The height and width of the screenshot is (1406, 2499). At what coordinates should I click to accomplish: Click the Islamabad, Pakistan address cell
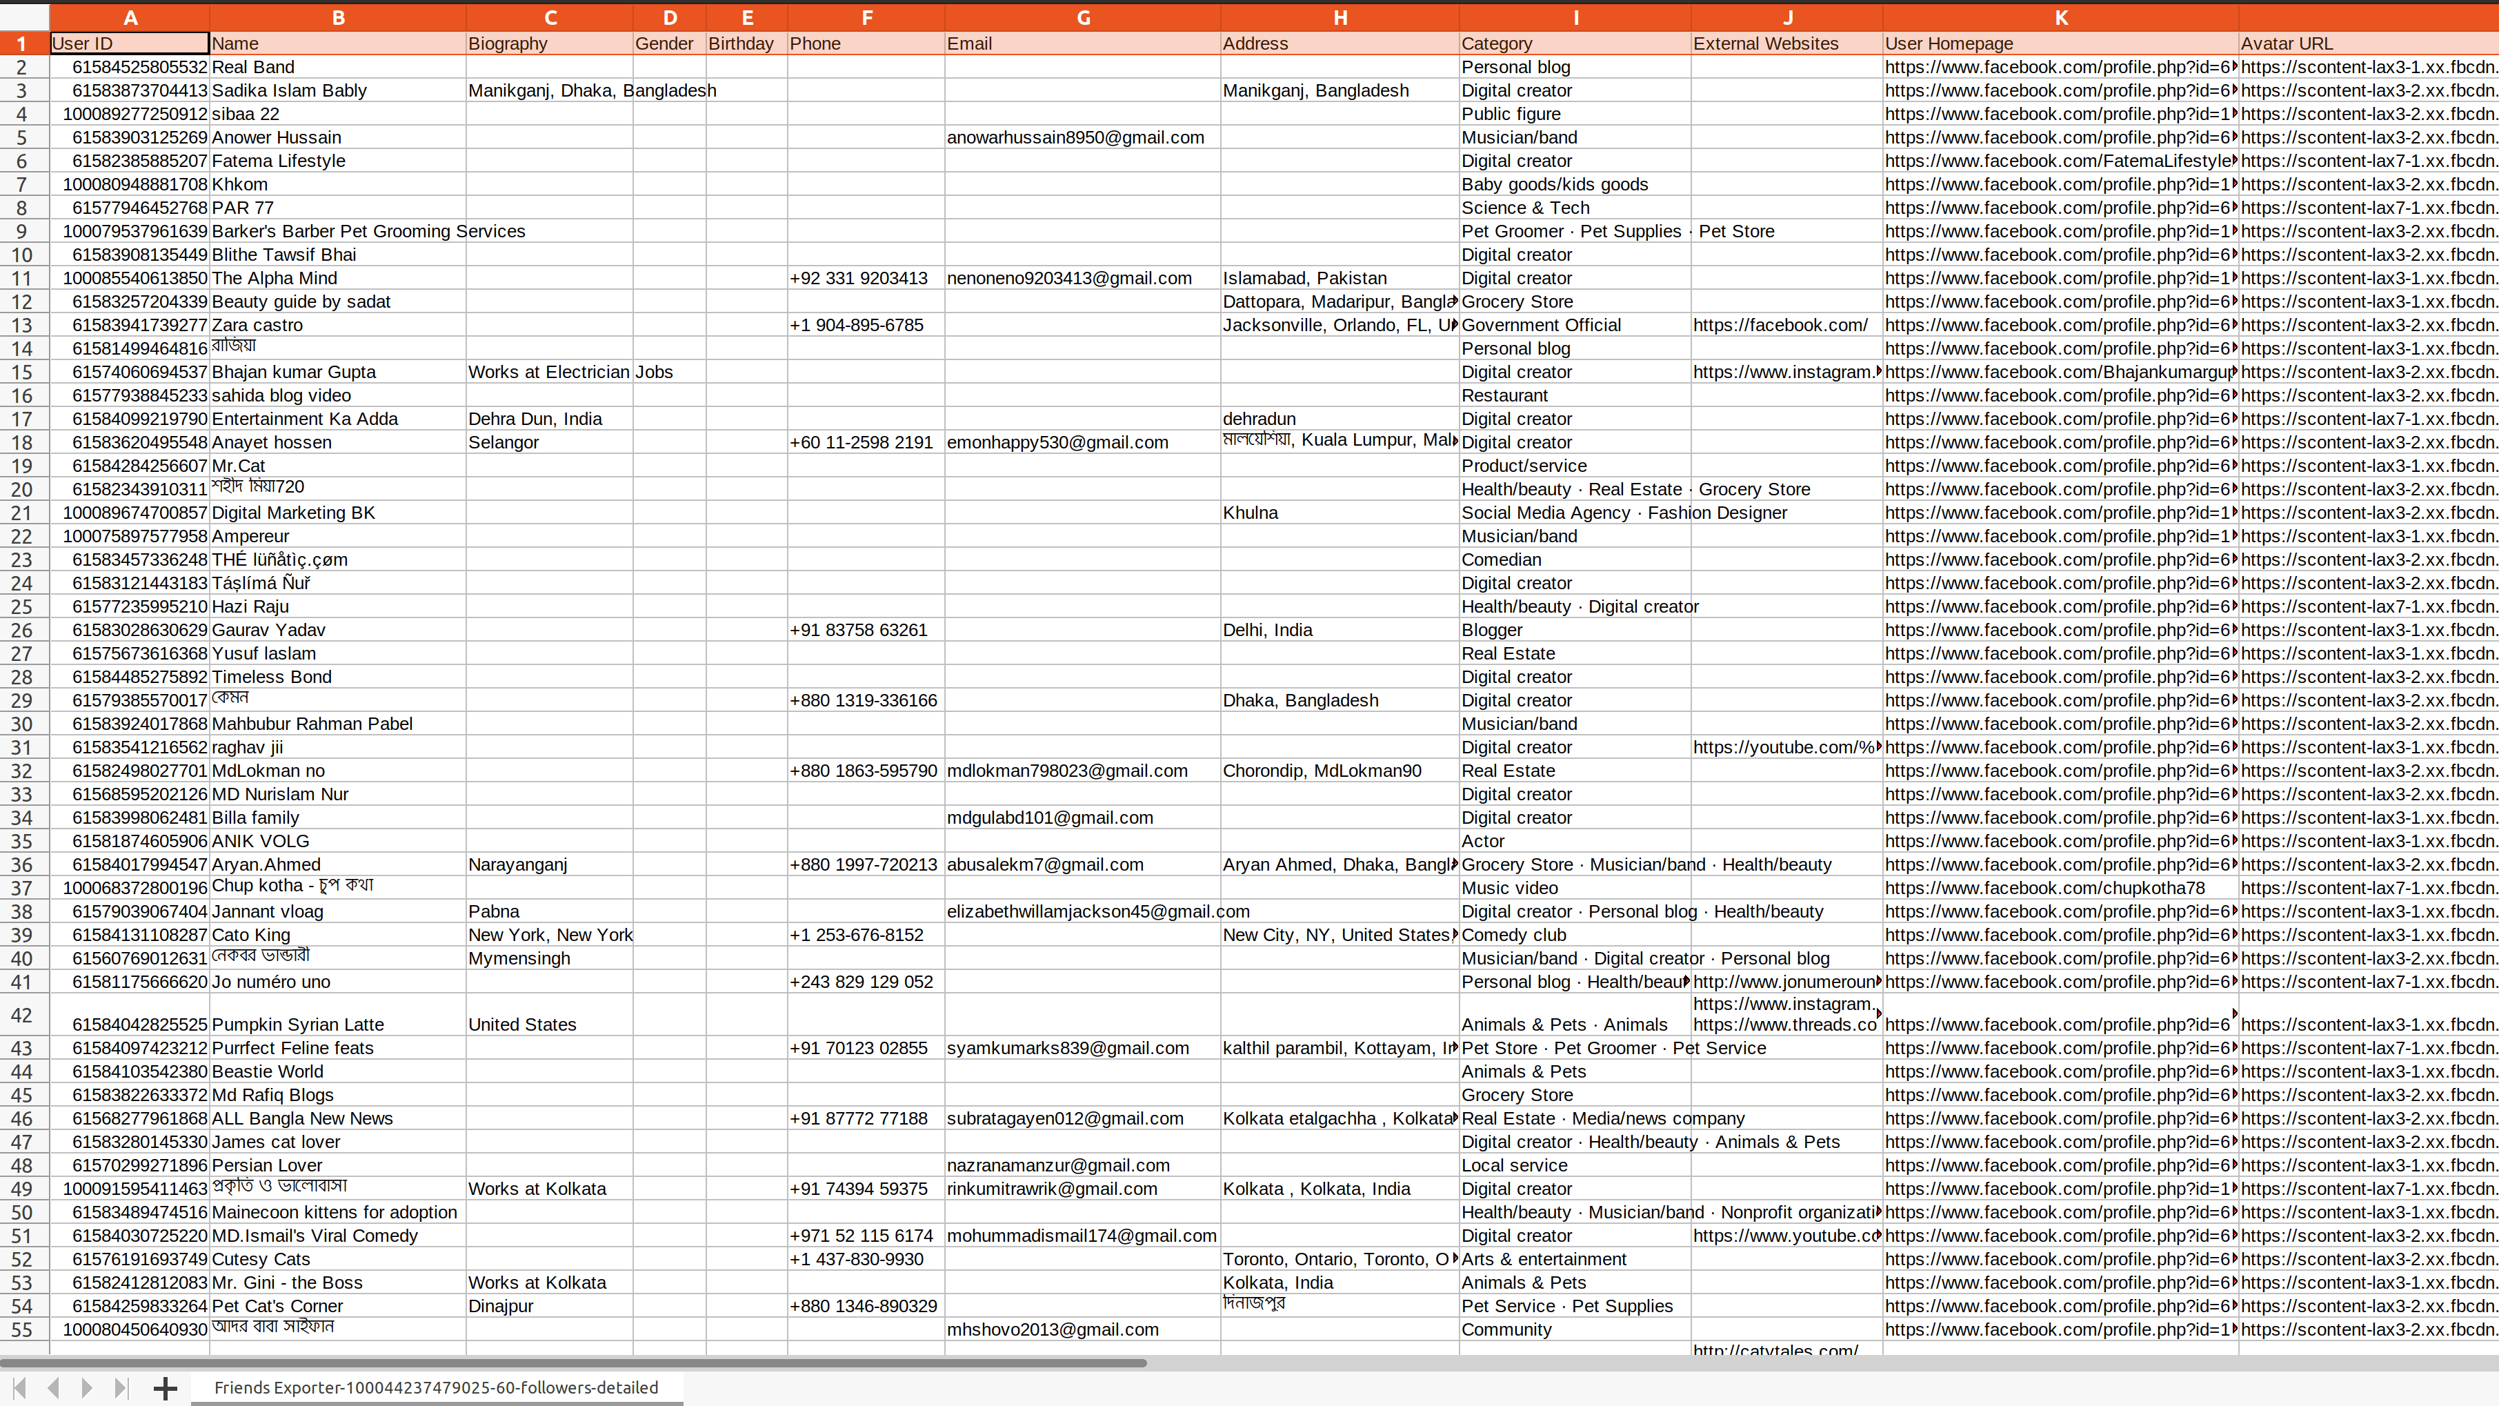pos(1304,279)
